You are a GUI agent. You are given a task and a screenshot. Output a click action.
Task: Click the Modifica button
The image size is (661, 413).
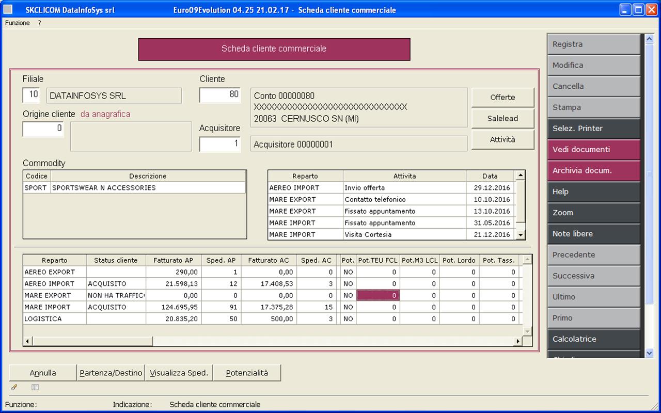pyautogui.click(x=594, y=66)
